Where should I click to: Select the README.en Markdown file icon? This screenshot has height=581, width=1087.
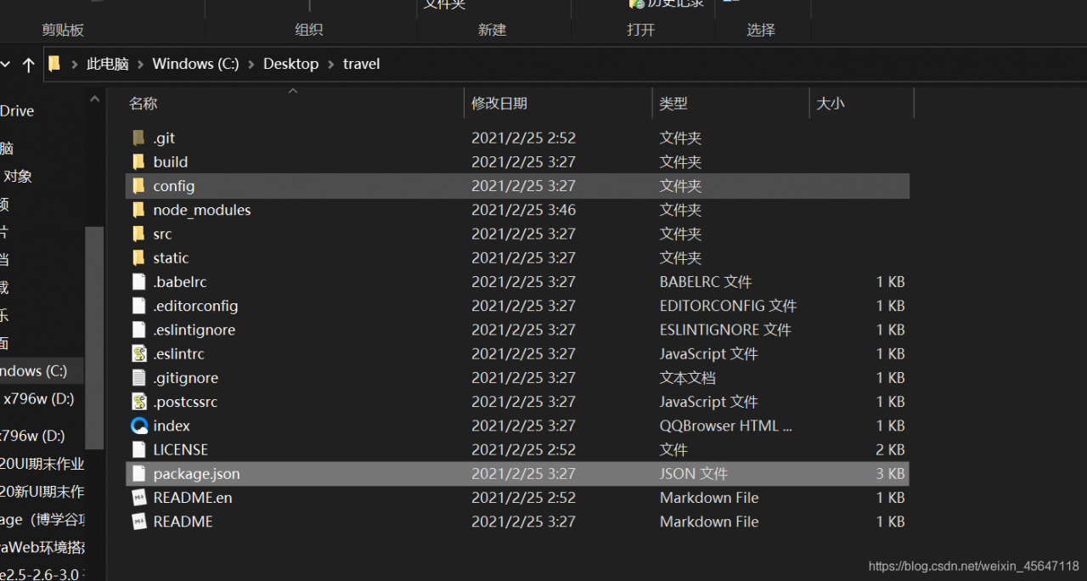139,498
